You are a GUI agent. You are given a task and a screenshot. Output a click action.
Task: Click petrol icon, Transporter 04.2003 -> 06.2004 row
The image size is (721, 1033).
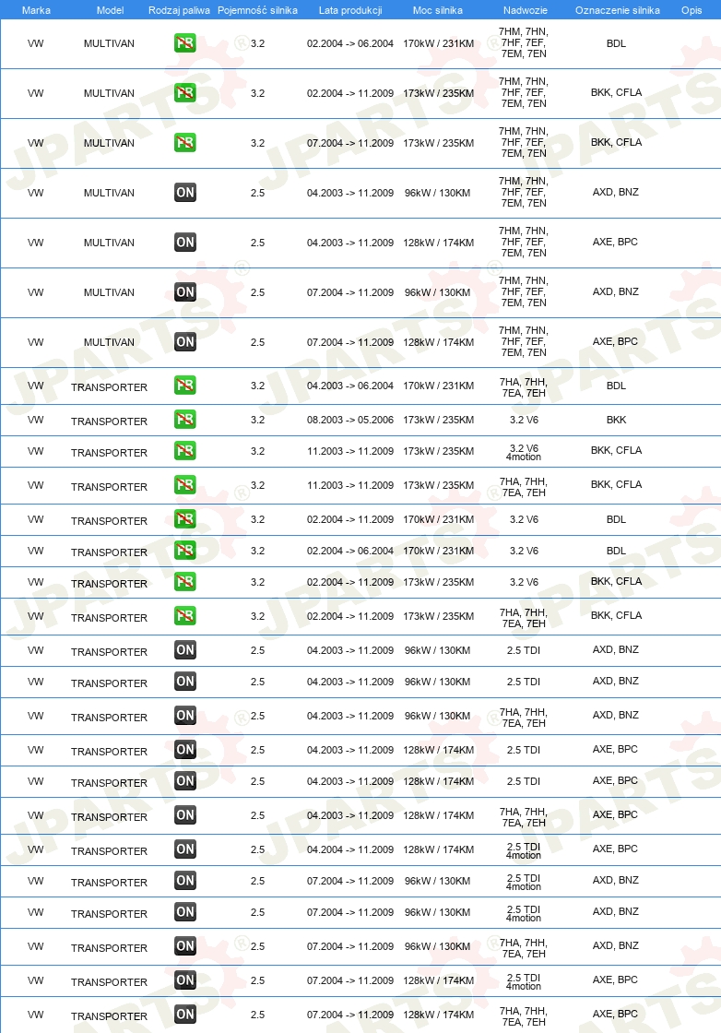(185, 386)
